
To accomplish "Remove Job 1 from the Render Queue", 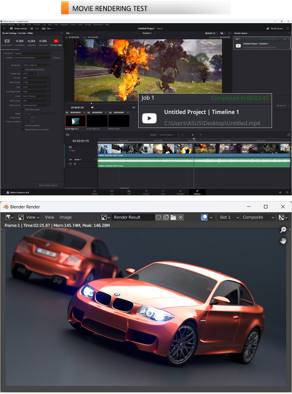I will click(x=289, y=39).
